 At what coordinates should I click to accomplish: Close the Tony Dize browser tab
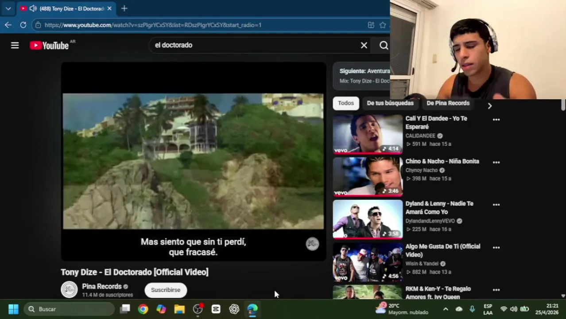(x=109, y=8)
